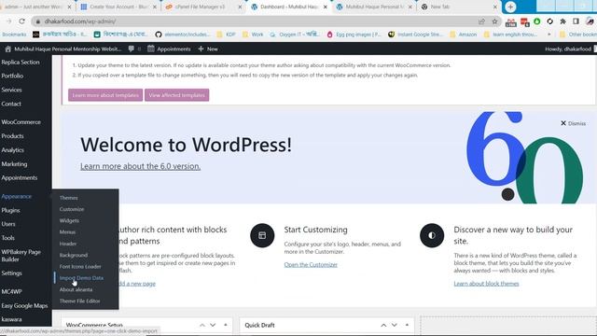Close the Dashboard browser tab

[x=326, y=7]
